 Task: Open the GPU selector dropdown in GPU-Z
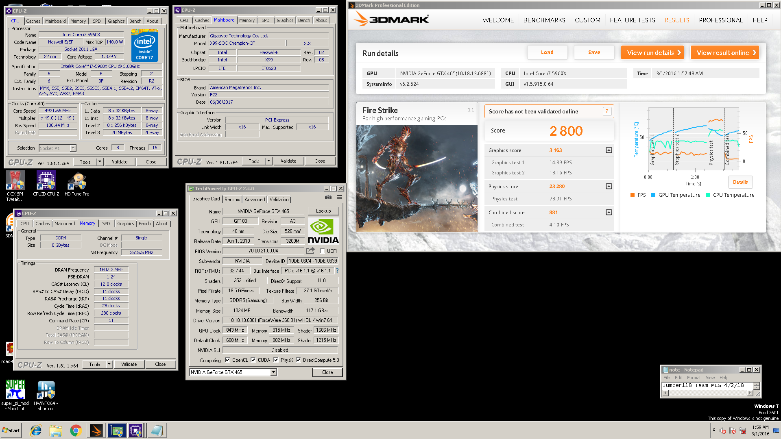[274, 372]
